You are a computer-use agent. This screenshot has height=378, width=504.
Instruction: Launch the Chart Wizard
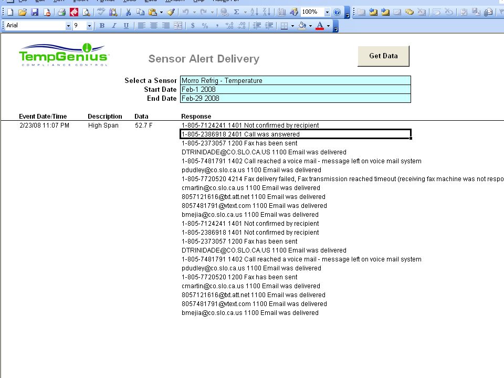tap(281, 13)
